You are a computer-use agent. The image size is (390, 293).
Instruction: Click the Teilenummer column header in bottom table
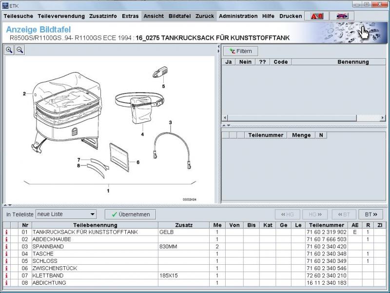(326, 225)
